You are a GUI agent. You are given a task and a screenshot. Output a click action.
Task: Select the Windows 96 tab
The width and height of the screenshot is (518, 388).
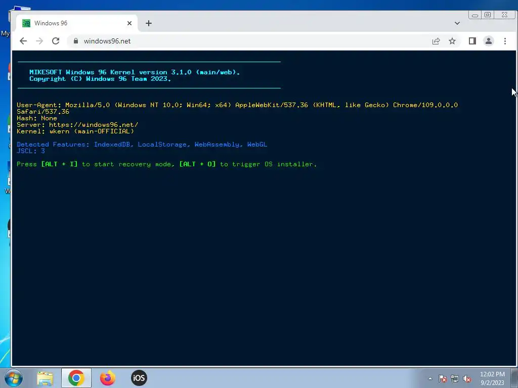(x=77, y=23)
